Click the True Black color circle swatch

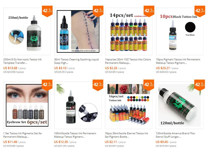pyautogui.click(x=190, y=27)
